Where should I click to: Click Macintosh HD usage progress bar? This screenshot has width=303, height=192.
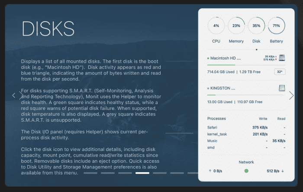tap(246, 65)
